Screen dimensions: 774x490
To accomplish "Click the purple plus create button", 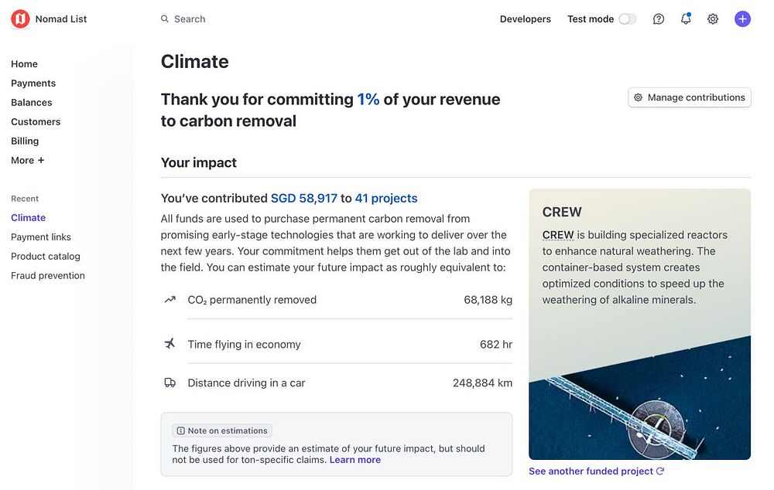I will pyautogui.click(x=742, y=19).
